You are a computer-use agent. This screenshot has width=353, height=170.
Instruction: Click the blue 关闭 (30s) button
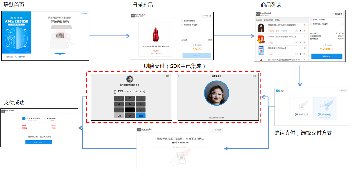(39, 142)
